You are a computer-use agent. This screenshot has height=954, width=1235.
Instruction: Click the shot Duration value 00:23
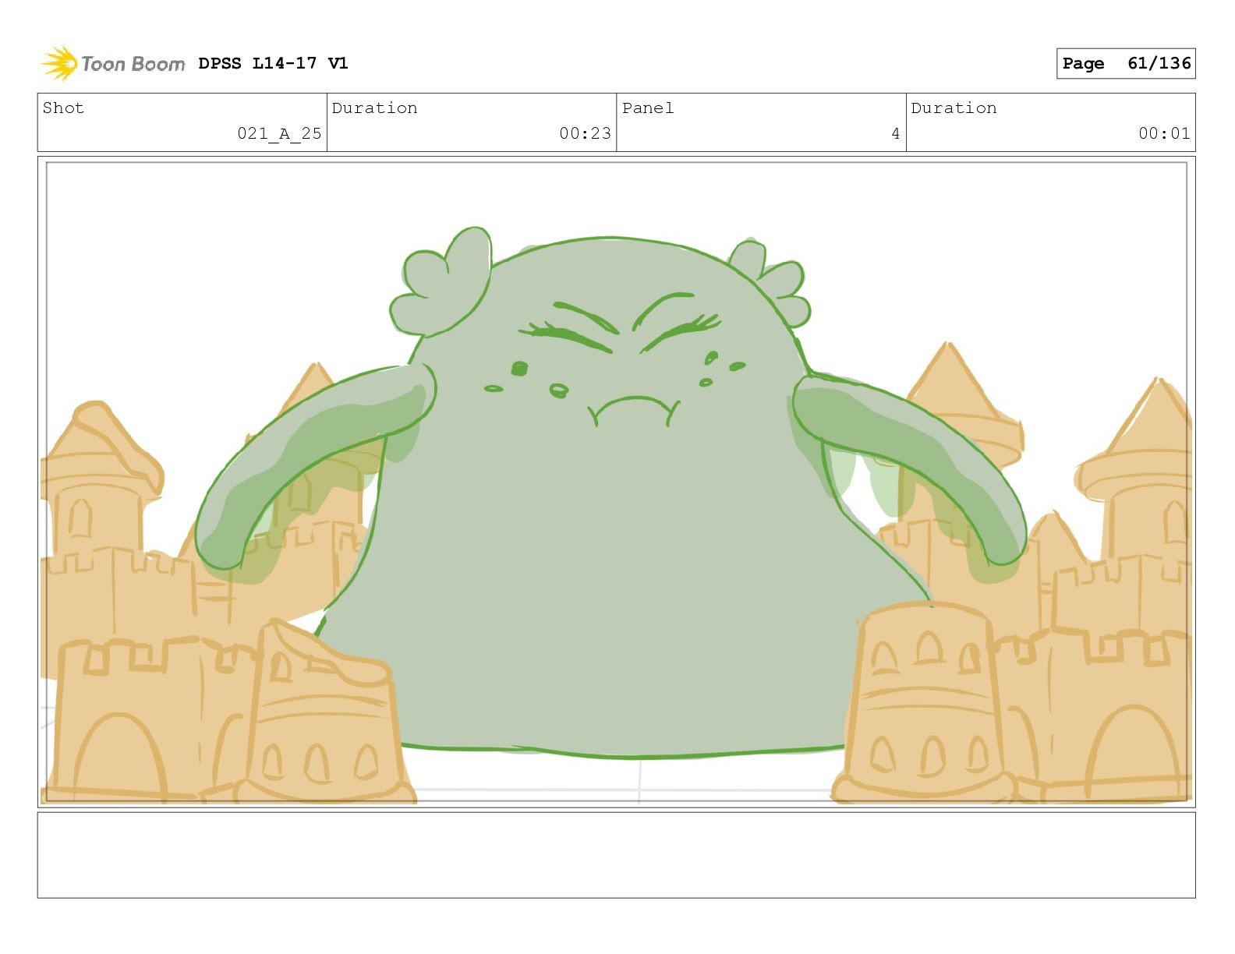(585, 133)
